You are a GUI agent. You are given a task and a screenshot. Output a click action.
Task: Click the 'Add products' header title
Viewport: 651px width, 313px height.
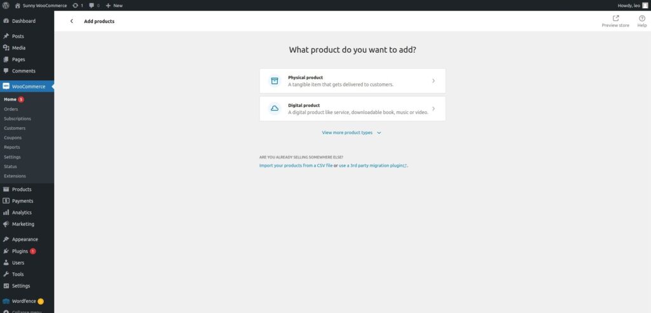(99, 21)
